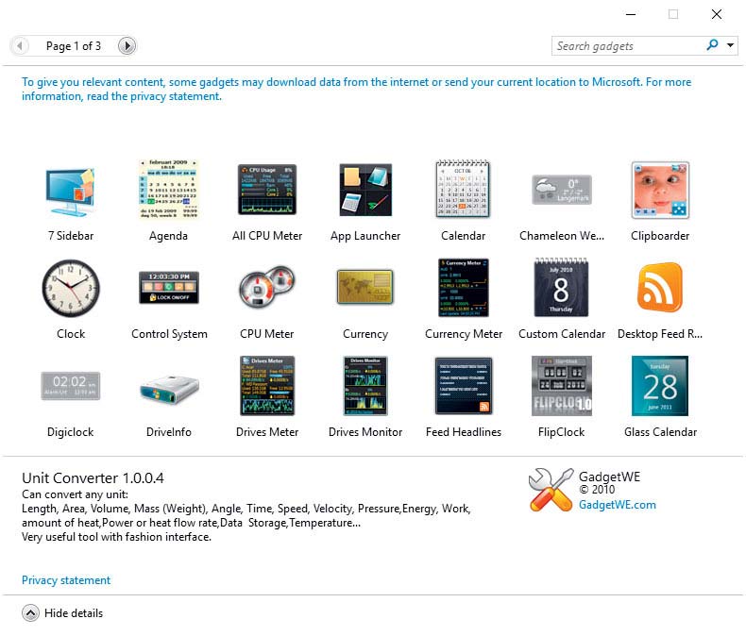Viewport: 746px width, 636px height.
Task: Select the Custom Calendar gadget
Action: click(x=562, y=288)
